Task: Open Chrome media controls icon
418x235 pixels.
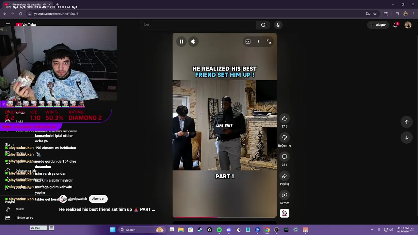Action: [x=397, y=14]
